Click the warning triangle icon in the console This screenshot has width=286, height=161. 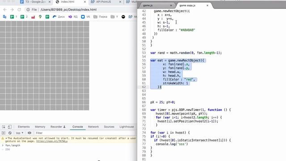point(3,138)
